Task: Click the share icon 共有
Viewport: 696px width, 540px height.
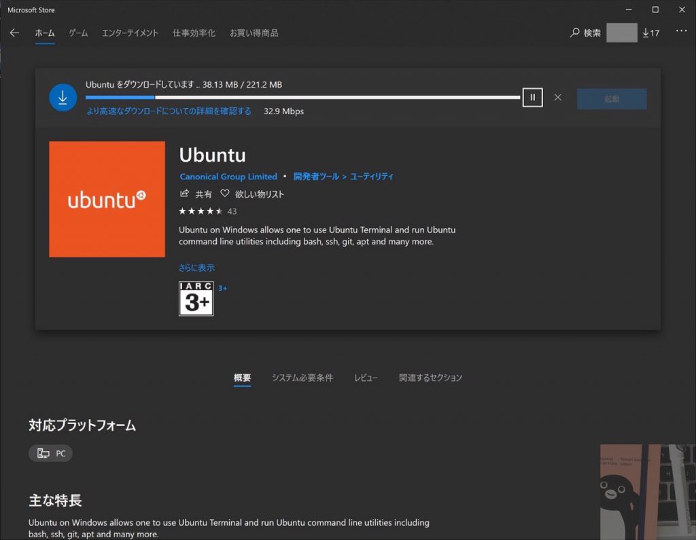Action: click(x=184, y=194)
